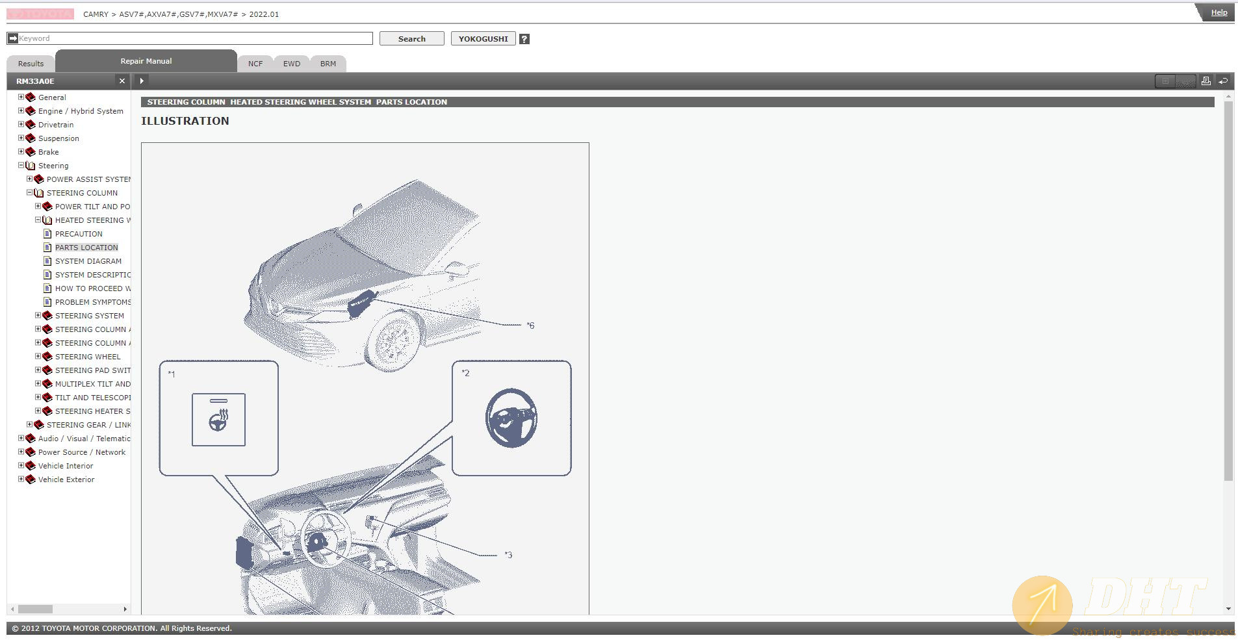1238x640 pixels.
Task: Open the Help link
Action: point(1219,12)
